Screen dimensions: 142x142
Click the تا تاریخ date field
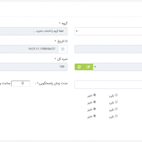[x=29, y=49]
